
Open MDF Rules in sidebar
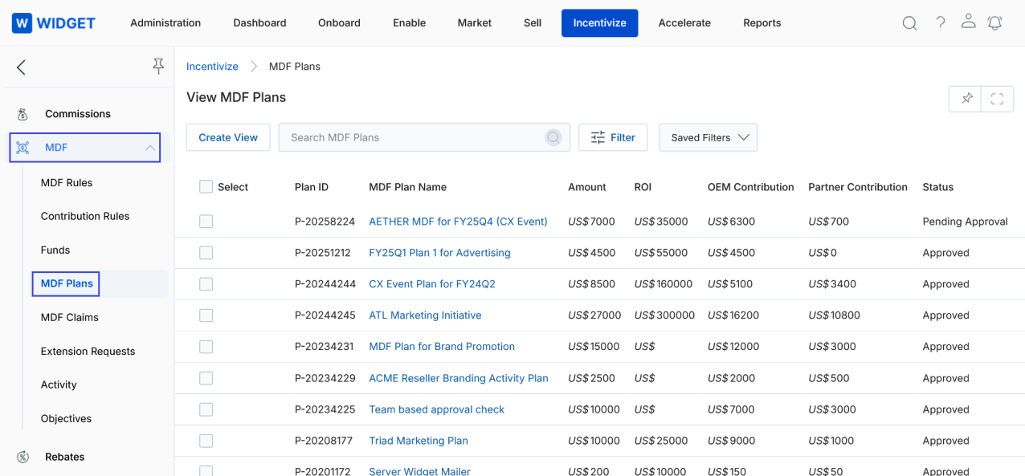(67, 183)
